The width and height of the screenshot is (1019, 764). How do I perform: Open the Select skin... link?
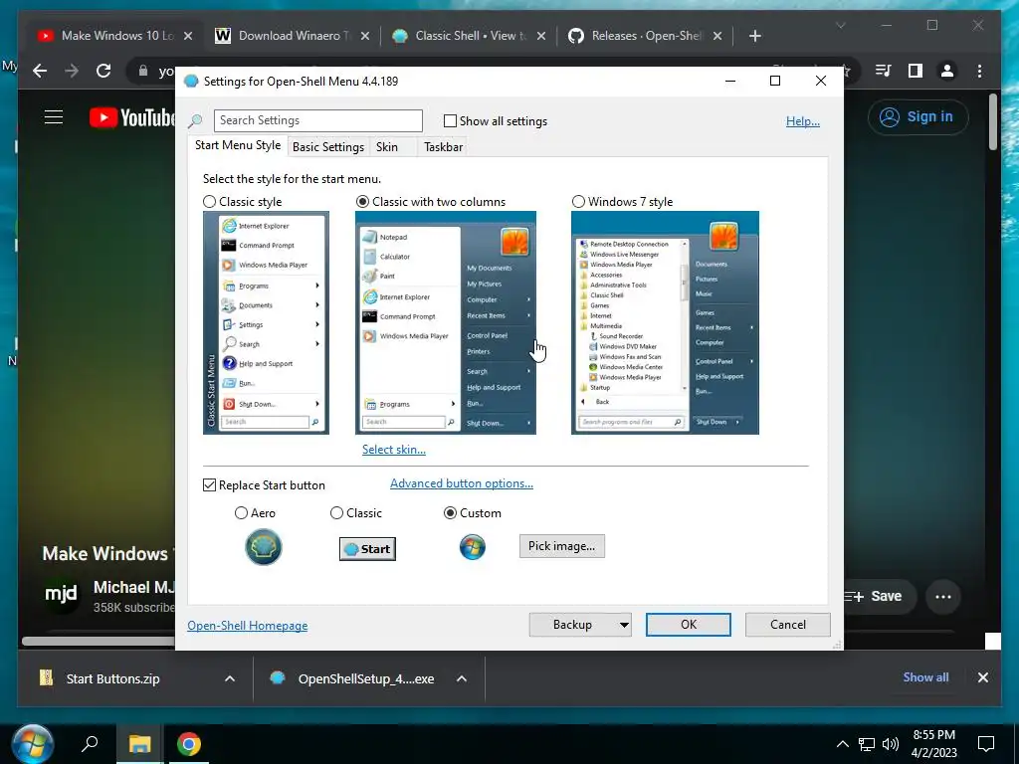pos(394,449)
